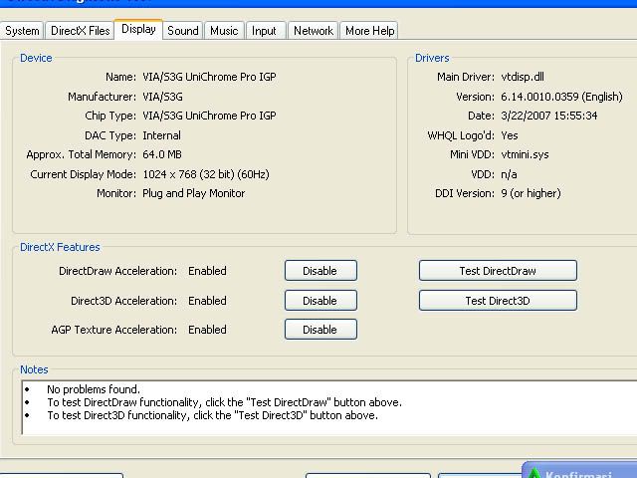The width and height of the screenshot is (637, 478).
Task: Click the 64.0 MB memory value
Action: coord(162,154)
